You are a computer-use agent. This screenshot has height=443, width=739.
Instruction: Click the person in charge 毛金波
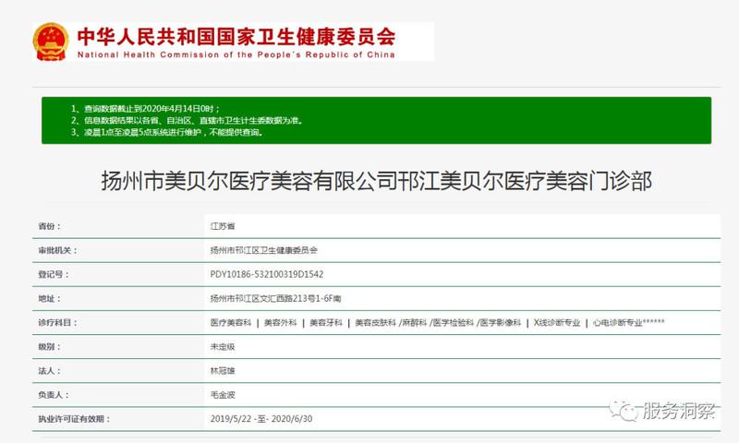tap(224, 395)
